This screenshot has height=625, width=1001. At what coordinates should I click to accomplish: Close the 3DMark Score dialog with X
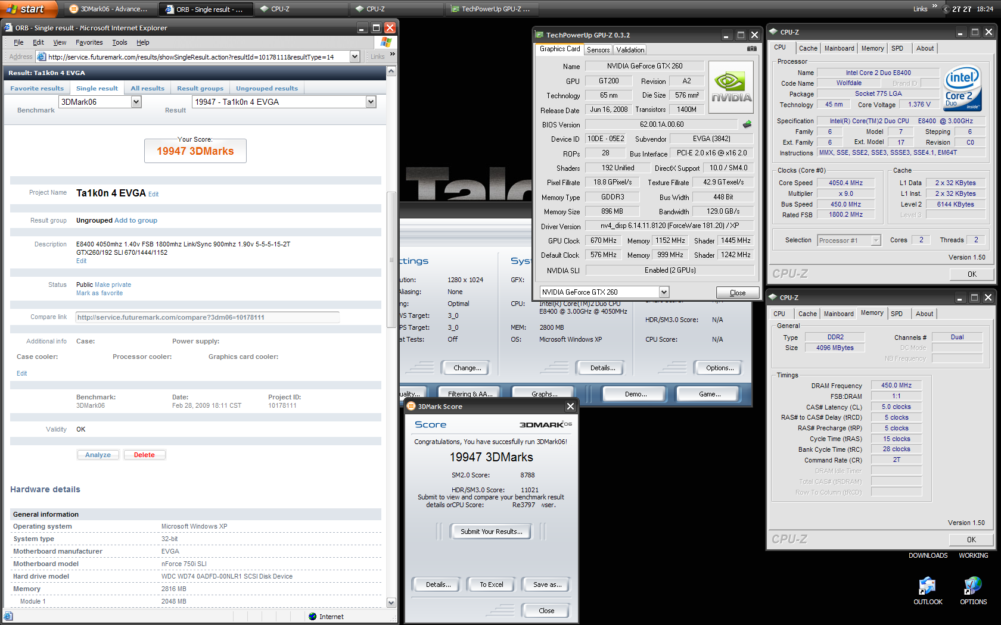coord(570,406)
